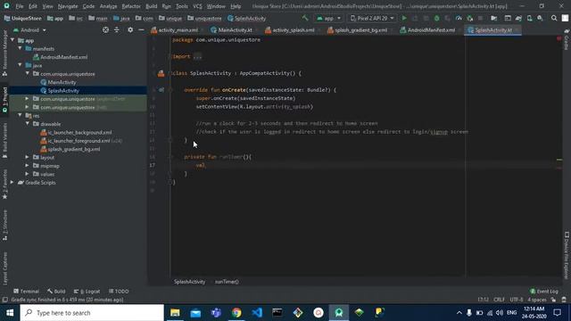This screenshot has height=321, width=571.
Task: Collapse the app module tree node
Action: pos(12,40)
